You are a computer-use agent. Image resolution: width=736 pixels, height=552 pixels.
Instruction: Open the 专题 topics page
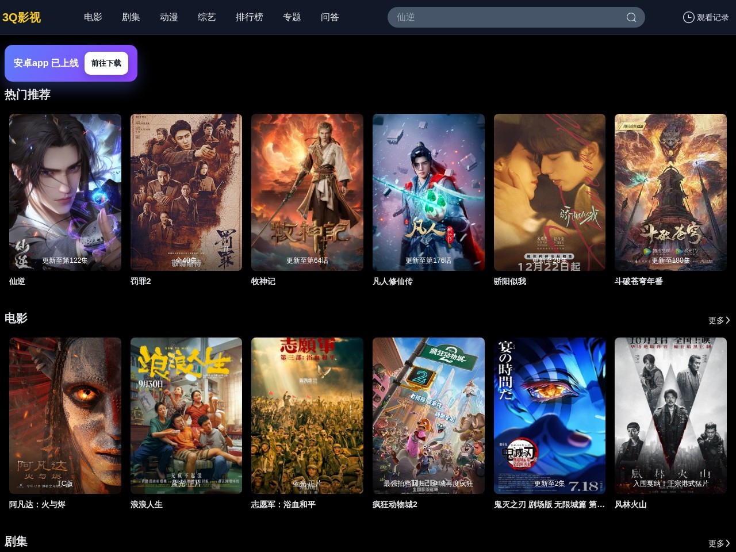pos(292,17)
